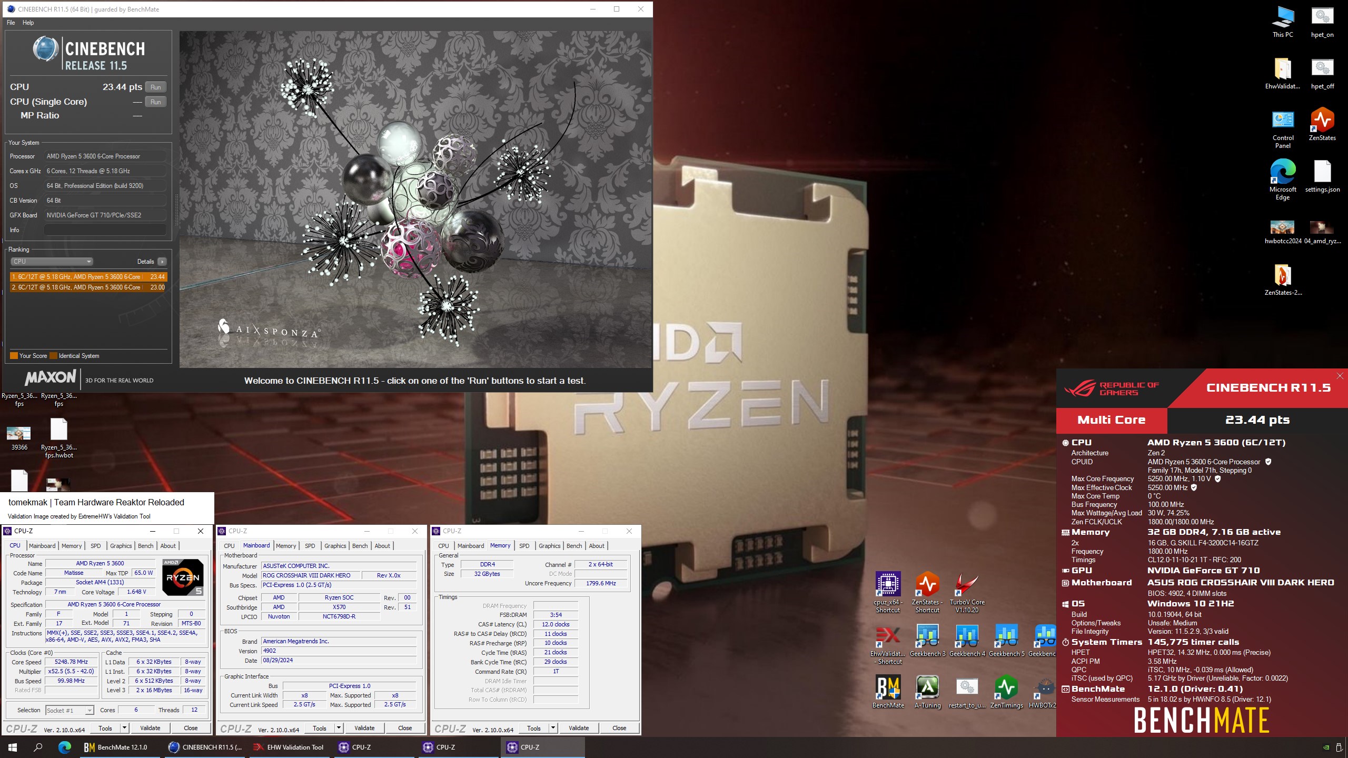Switch to EHW Validation Tool taskbar item

click(x=289, y=747)
